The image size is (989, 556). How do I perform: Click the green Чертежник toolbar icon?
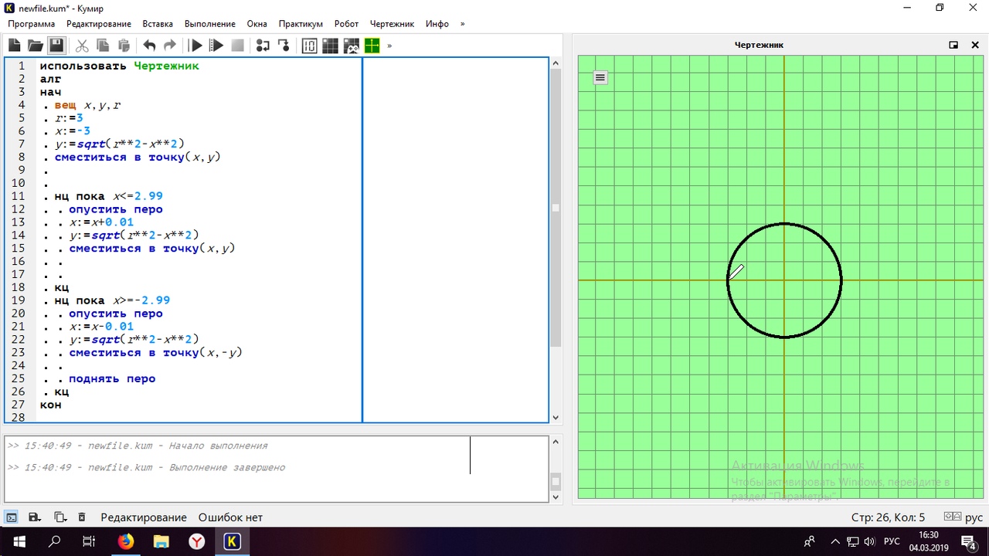(x=372, y=46)
